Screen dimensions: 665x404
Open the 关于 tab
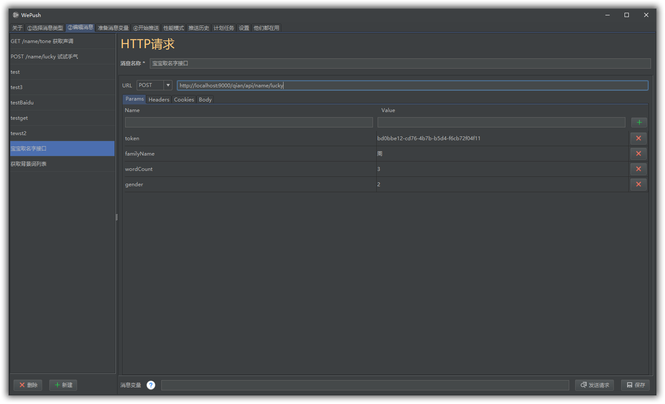(17, 28)
